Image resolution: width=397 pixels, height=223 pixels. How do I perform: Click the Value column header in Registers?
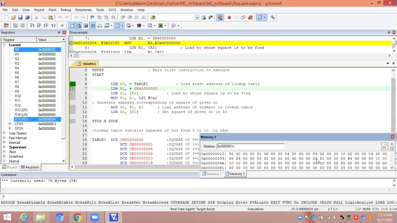pyautogui.click(x=49, y=40)
